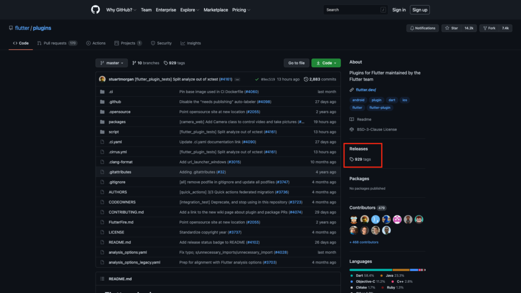
Task: Switch to the Projects tab
Action: coord(128,43)
